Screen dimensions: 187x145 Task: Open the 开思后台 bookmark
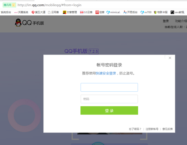coord(130,12)
